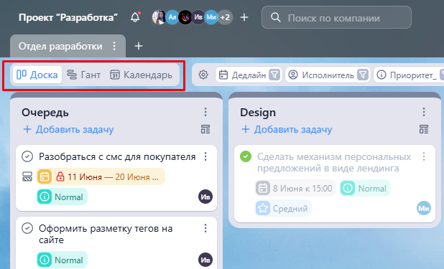Switch to Календарь view

coord(141,75)
